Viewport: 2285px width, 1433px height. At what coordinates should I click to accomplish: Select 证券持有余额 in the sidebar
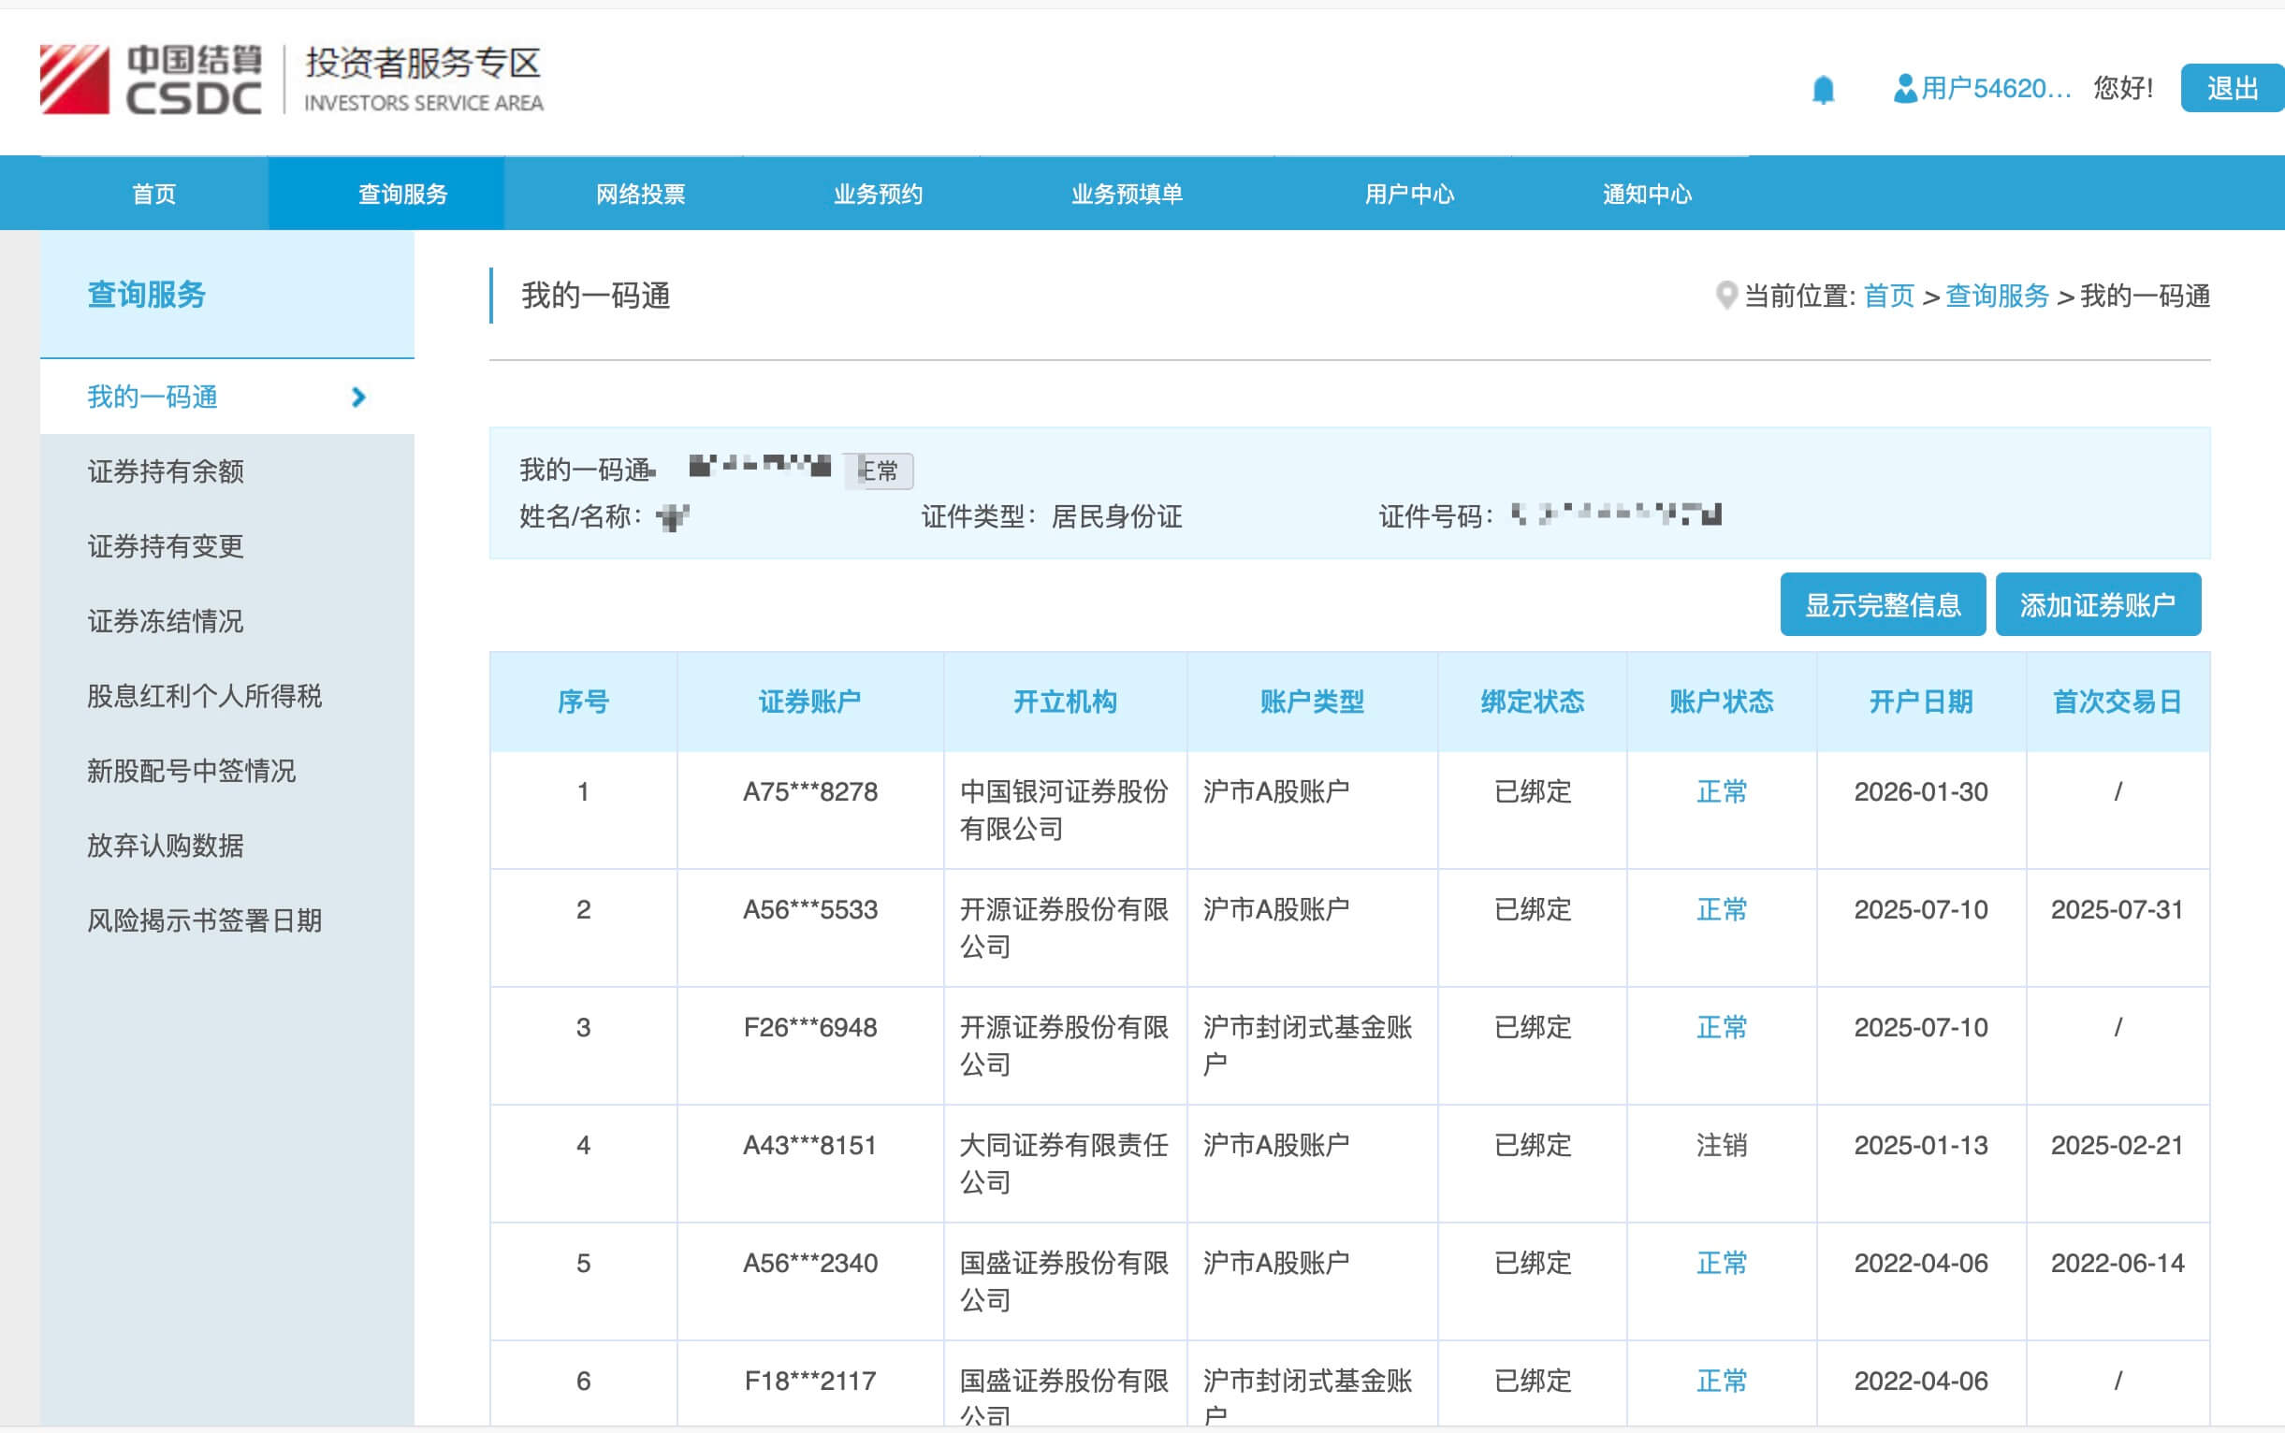tap(166, 472)
